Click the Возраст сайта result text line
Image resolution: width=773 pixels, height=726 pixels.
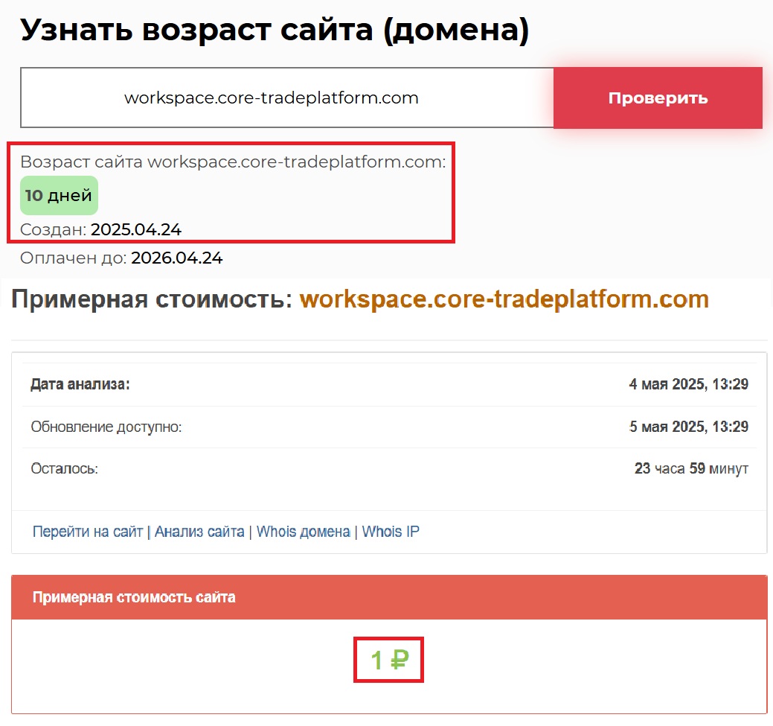click(233, 162)
